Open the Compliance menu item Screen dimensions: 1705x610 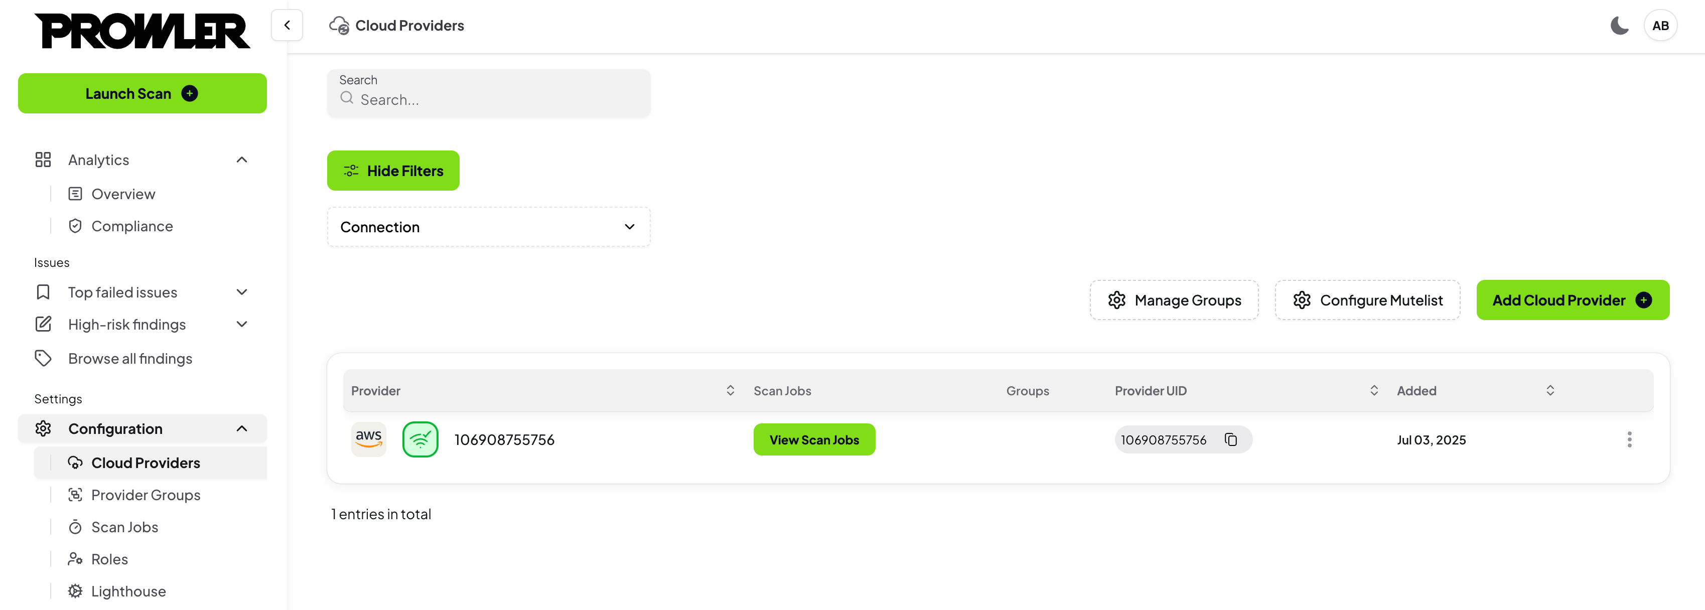point(132,226)
